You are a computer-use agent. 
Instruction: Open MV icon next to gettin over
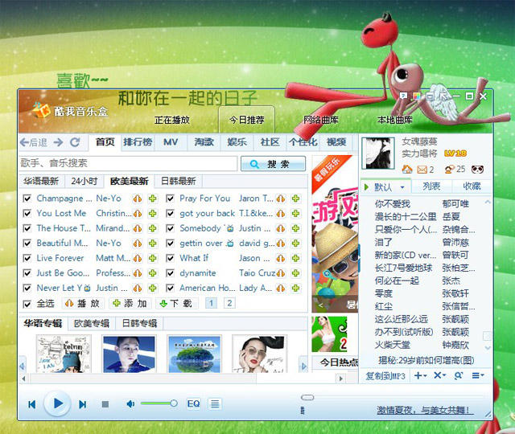click(x=231, y=243)
